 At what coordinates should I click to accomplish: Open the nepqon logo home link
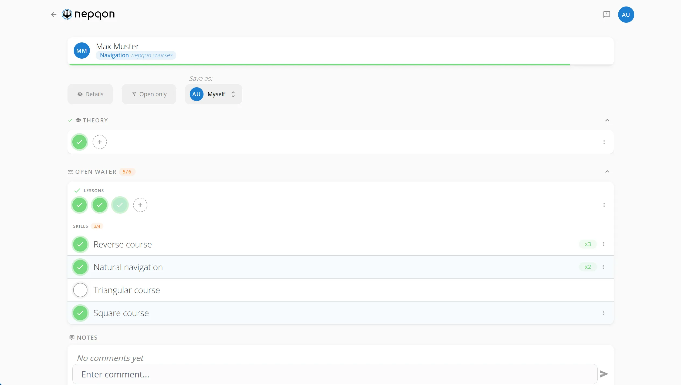point(88,14)
